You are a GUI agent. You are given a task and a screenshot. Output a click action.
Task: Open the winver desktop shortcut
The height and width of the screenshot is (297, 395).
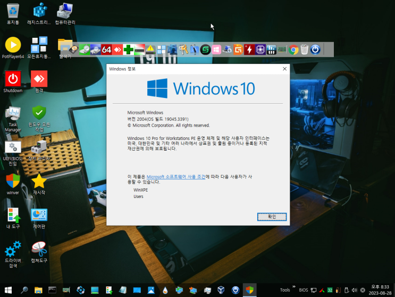13,184
